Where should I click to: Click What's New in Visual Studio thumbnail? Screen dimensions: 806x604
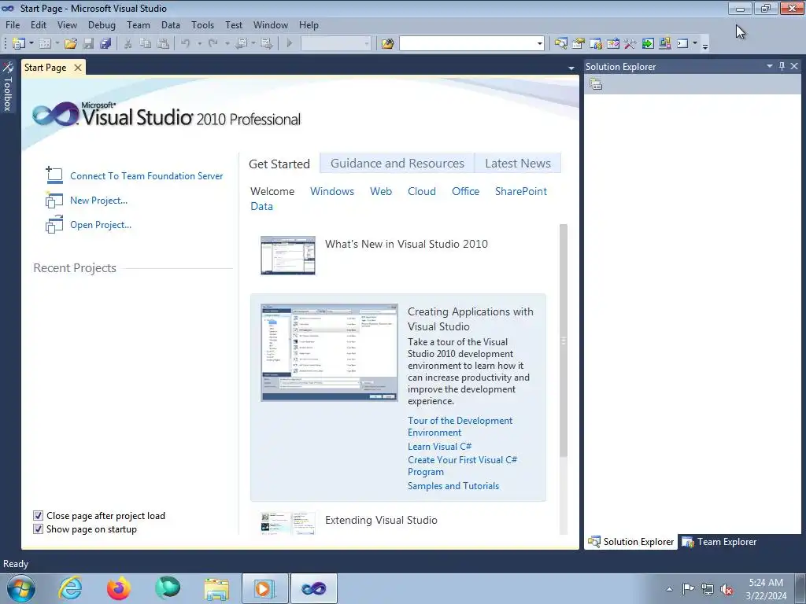(x=288, y=256)
